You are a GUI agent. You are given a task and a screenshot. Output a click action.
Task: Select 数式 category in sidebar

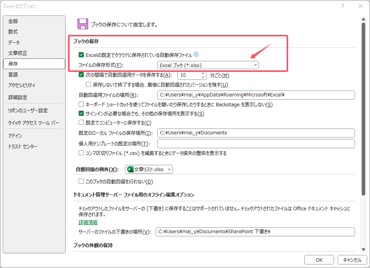13,32
